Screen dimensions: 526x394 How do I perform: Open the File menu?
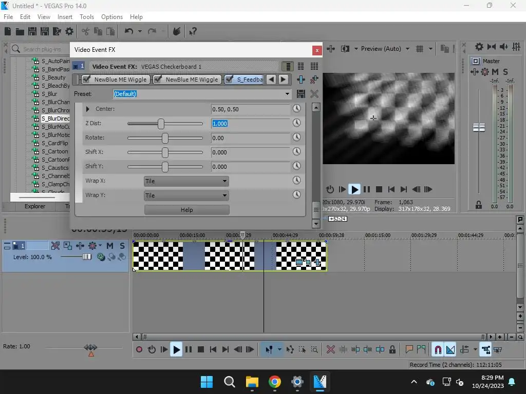[x=8, y=17]
